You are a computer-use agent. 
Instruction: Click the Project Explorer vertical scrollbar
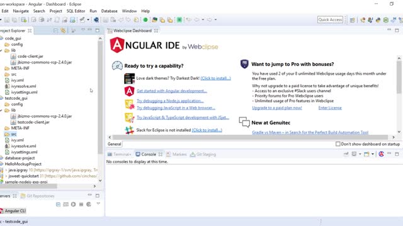click(100, 97)
